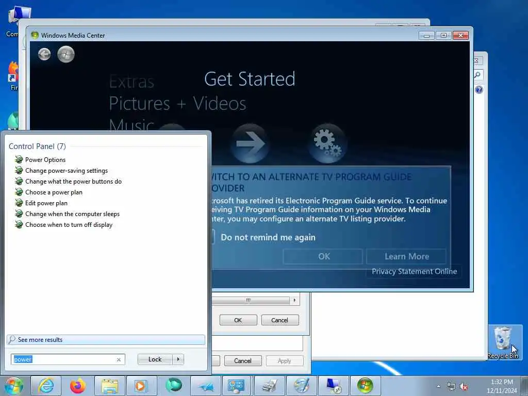Click the magnifier icon beside See more results
Viewport: 528px width, 396px height.
coord(12,339)
